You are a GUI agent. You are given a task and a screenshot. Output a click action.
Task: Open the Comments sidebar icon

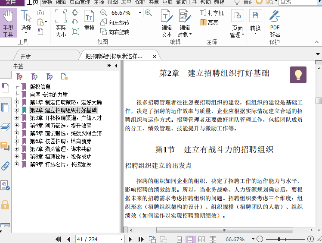[5, 146]
